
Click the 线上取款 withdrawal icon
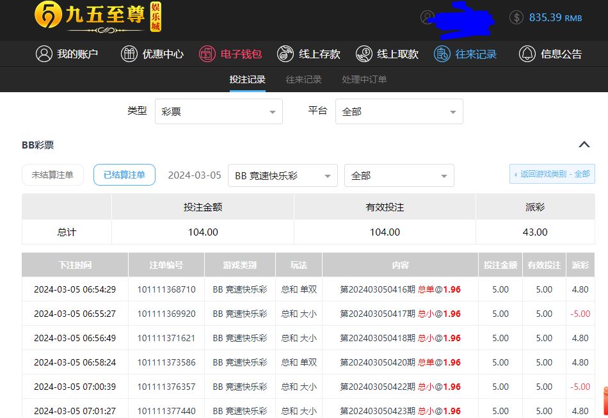pyautogui.click(x=364, y=54)
